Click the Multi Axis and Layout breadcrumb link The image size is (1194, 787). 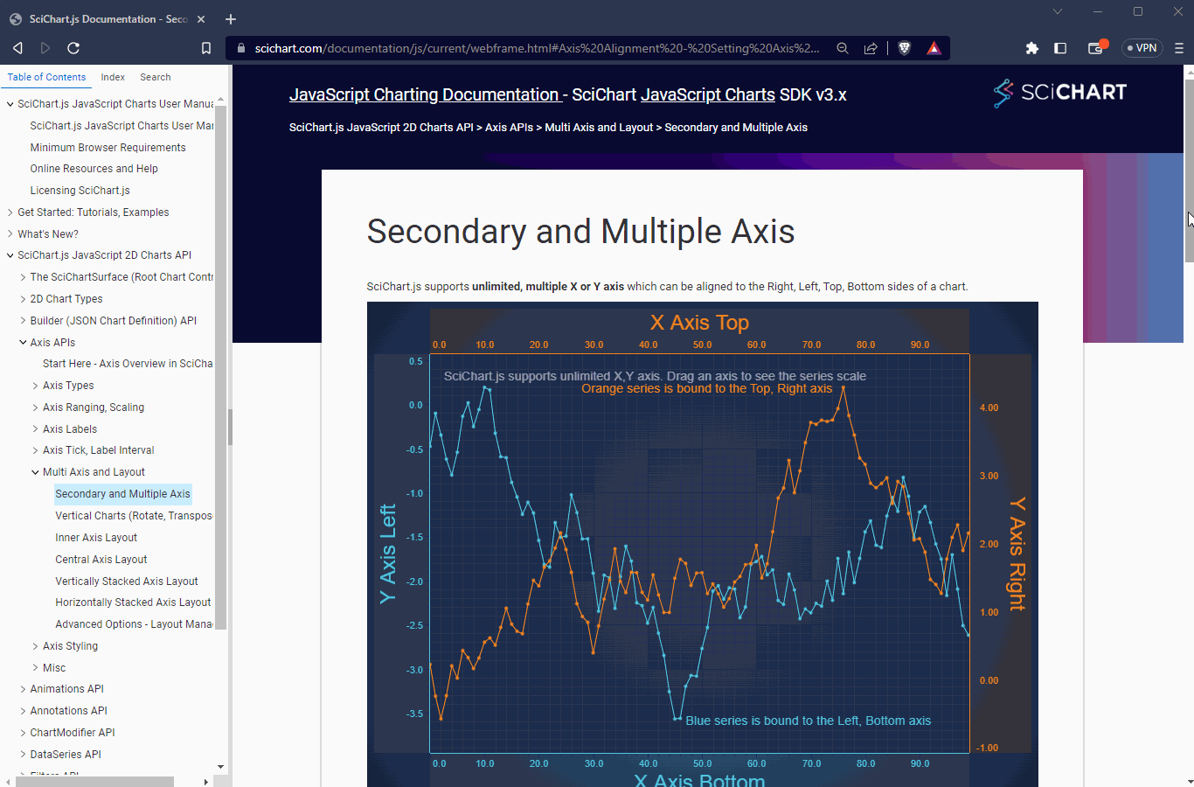click(599, 128)
